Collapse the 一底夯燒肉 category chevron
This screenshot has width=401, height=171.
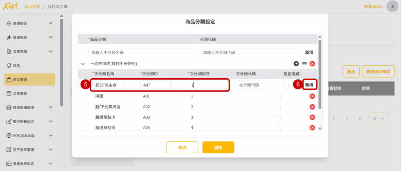83,63
